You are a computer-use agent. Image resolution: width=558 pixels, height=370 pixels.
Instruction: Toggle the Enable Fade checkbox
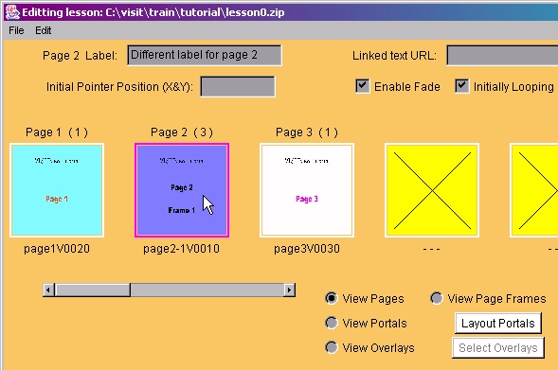click(362, 86)
